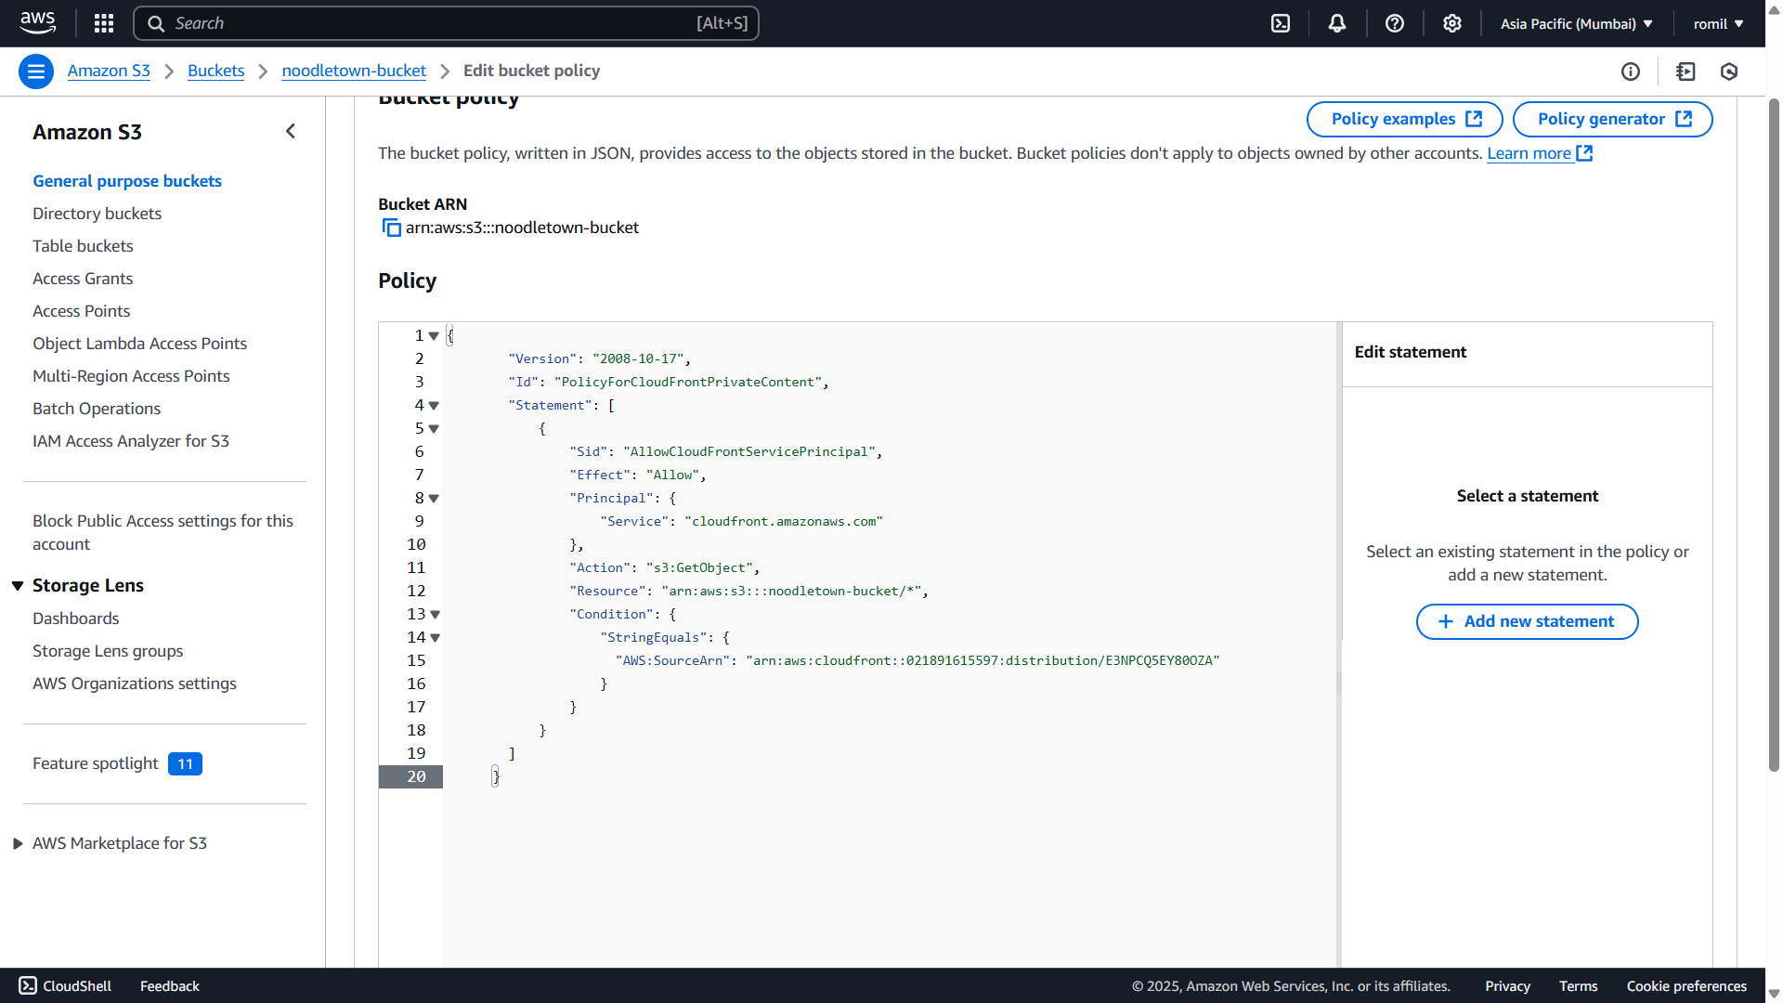Image resolution: width=1783 pixels, height=1003 pixels.
Task: Open Table buckets
Action: 83,246
